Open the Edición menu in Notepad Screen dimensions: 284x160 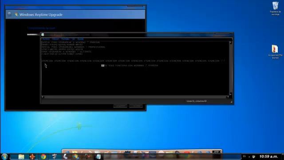(x=55, y=39)
